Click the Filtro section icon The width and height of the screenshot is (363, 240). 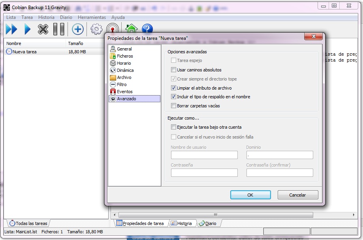[113, 84]
